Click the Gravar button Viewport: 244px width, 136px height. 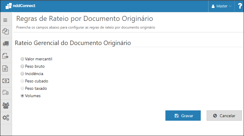(183, 116)
